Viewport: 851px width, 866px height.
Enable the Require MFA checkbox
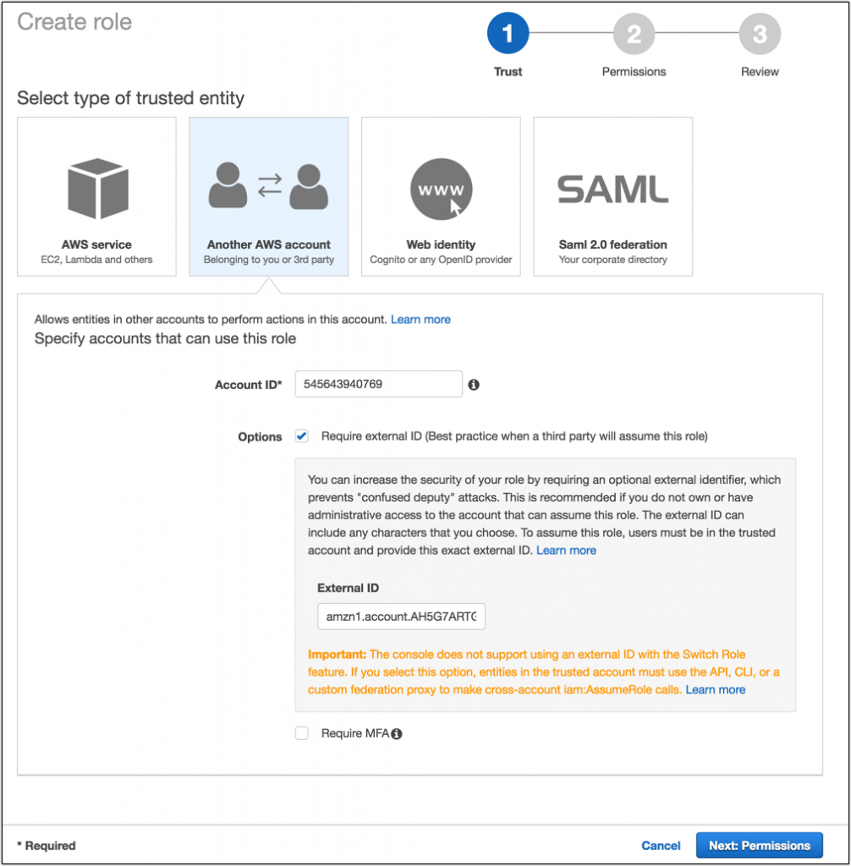point(302,733)
